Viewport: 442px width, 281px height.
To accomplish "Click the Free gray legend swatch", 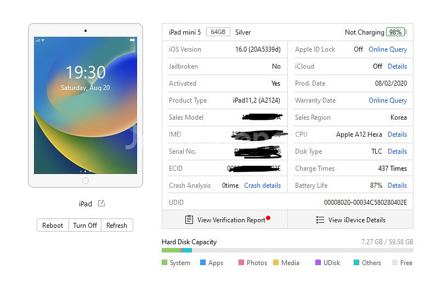I will [x=395, y=262].
